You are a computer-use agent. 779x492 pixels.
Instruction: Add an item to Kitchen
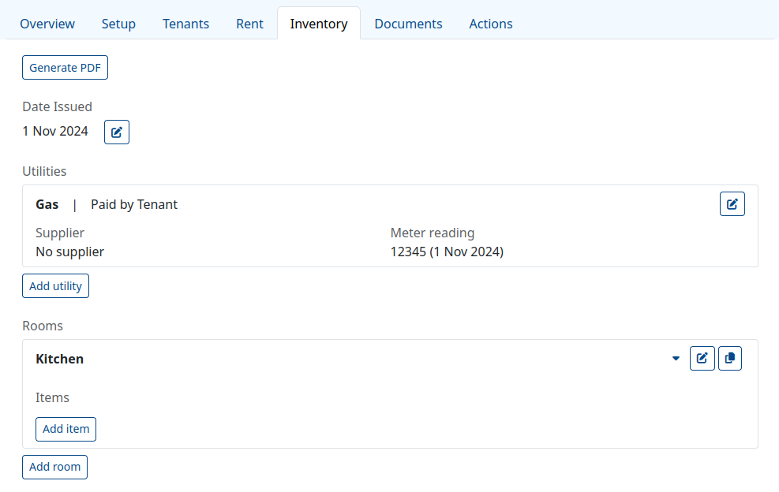[x=66, y=429]
